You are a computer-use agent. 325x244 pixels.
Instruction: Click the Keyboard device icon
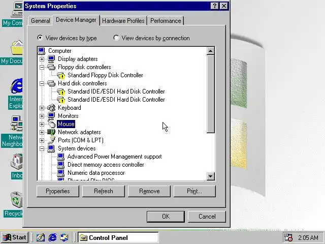click(51, 108)
